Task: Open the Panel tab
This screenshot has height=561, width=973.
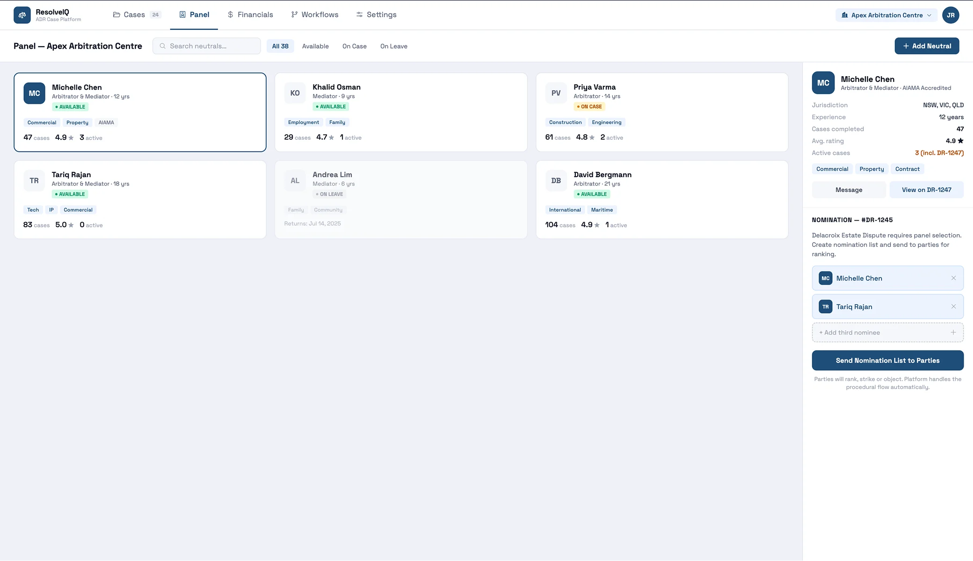Action: pos(194,15)
